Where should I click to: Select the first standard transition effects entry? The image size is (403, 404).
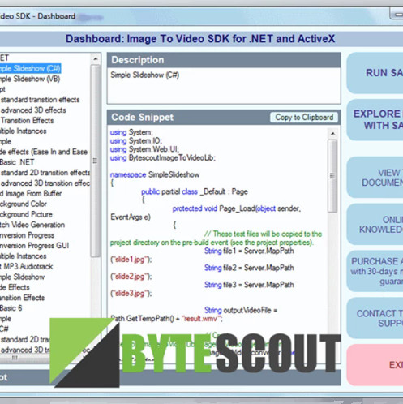[x=40, y=100]
